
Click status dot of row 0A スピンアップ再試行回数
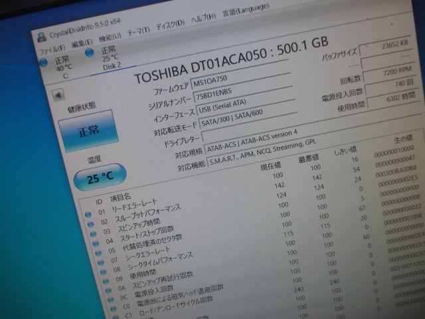[108, 291]
